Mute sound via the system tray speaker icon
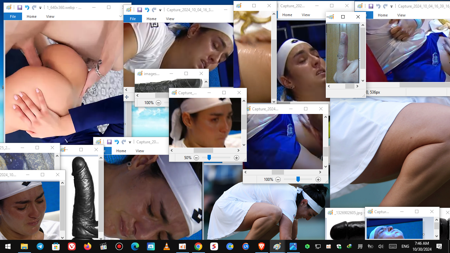This screenshot has height=253, width=450. (x=381, y=246)
